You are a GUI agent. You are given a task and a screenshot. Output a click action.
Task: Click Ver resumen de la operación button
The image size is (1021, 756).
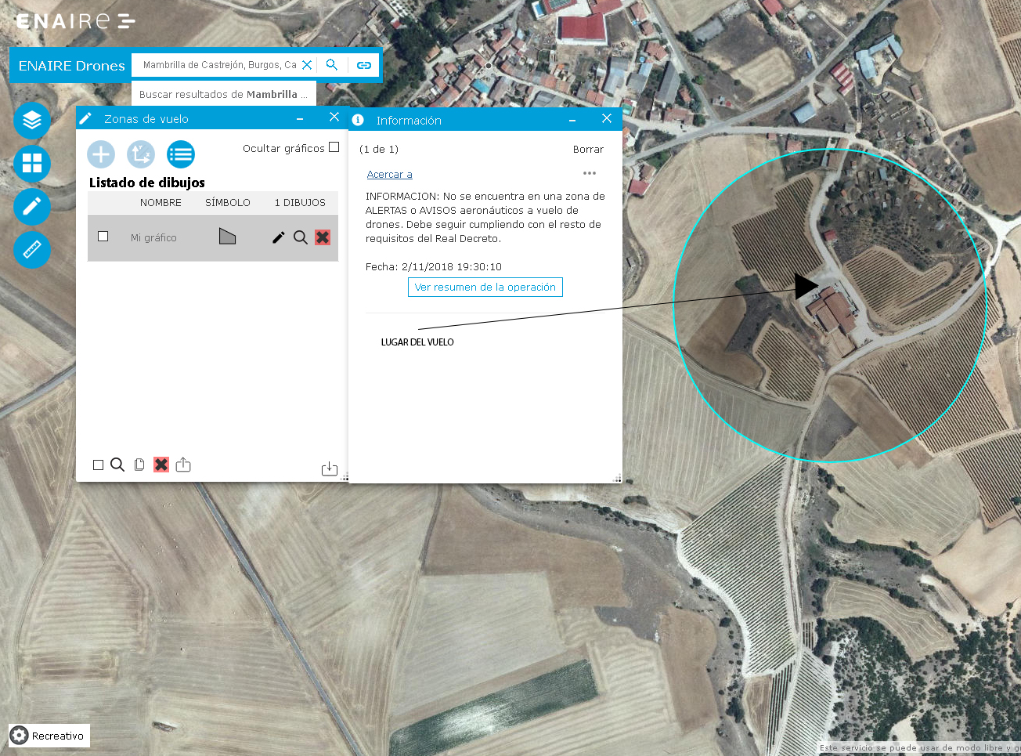[x=485, y=288]
